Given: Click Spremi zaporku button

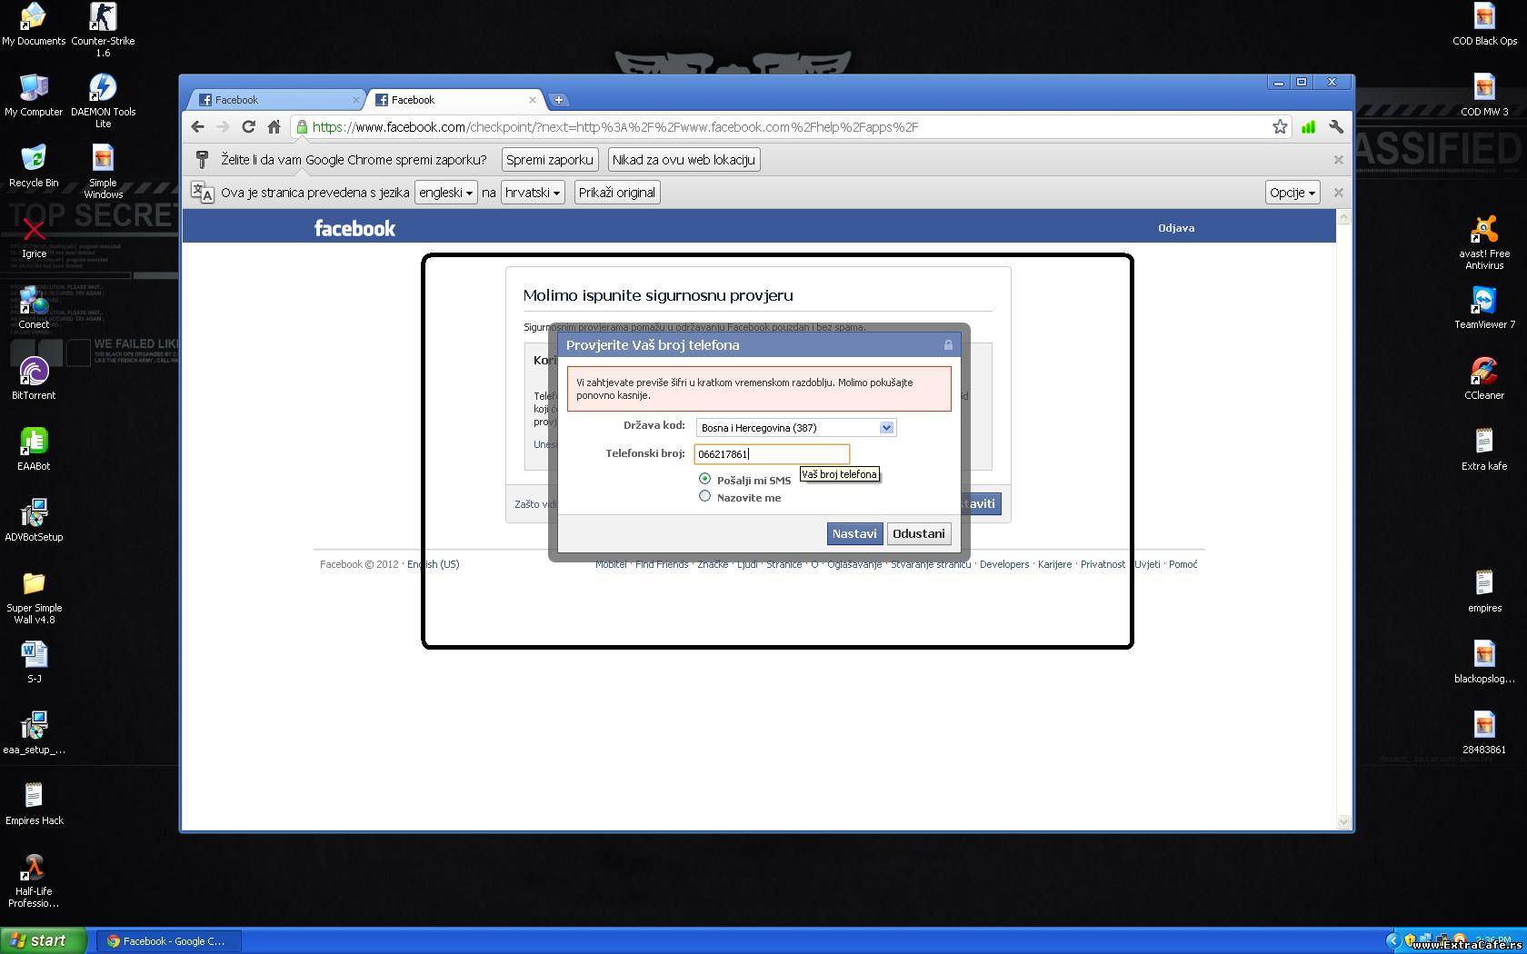Looking at the screenshot, I should pyautogui.click(x=550, y=160).
